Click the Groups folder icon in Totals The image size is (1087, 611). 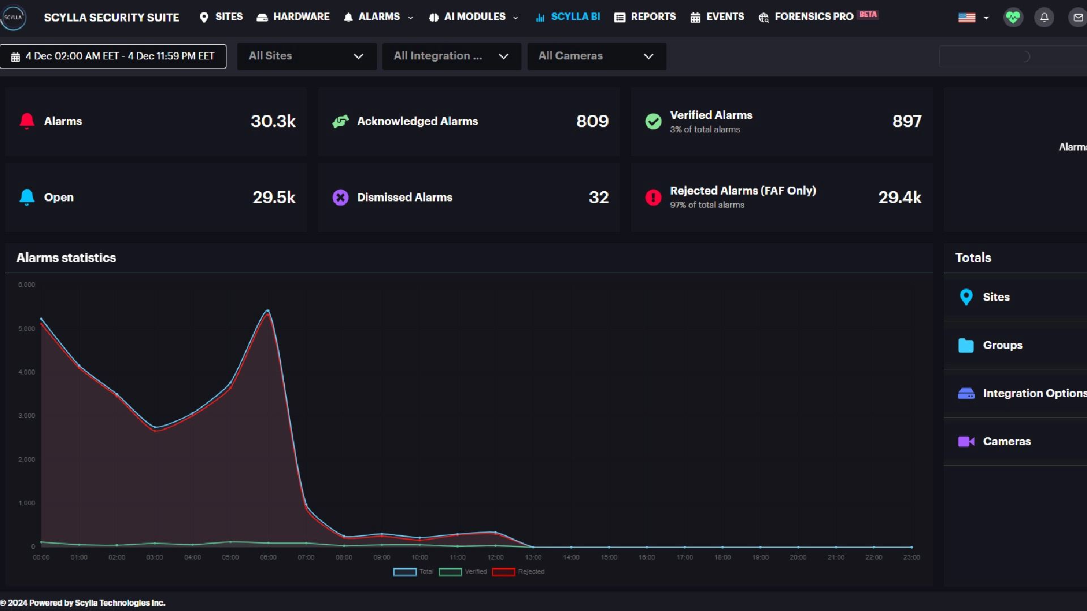tap(966, 345)
